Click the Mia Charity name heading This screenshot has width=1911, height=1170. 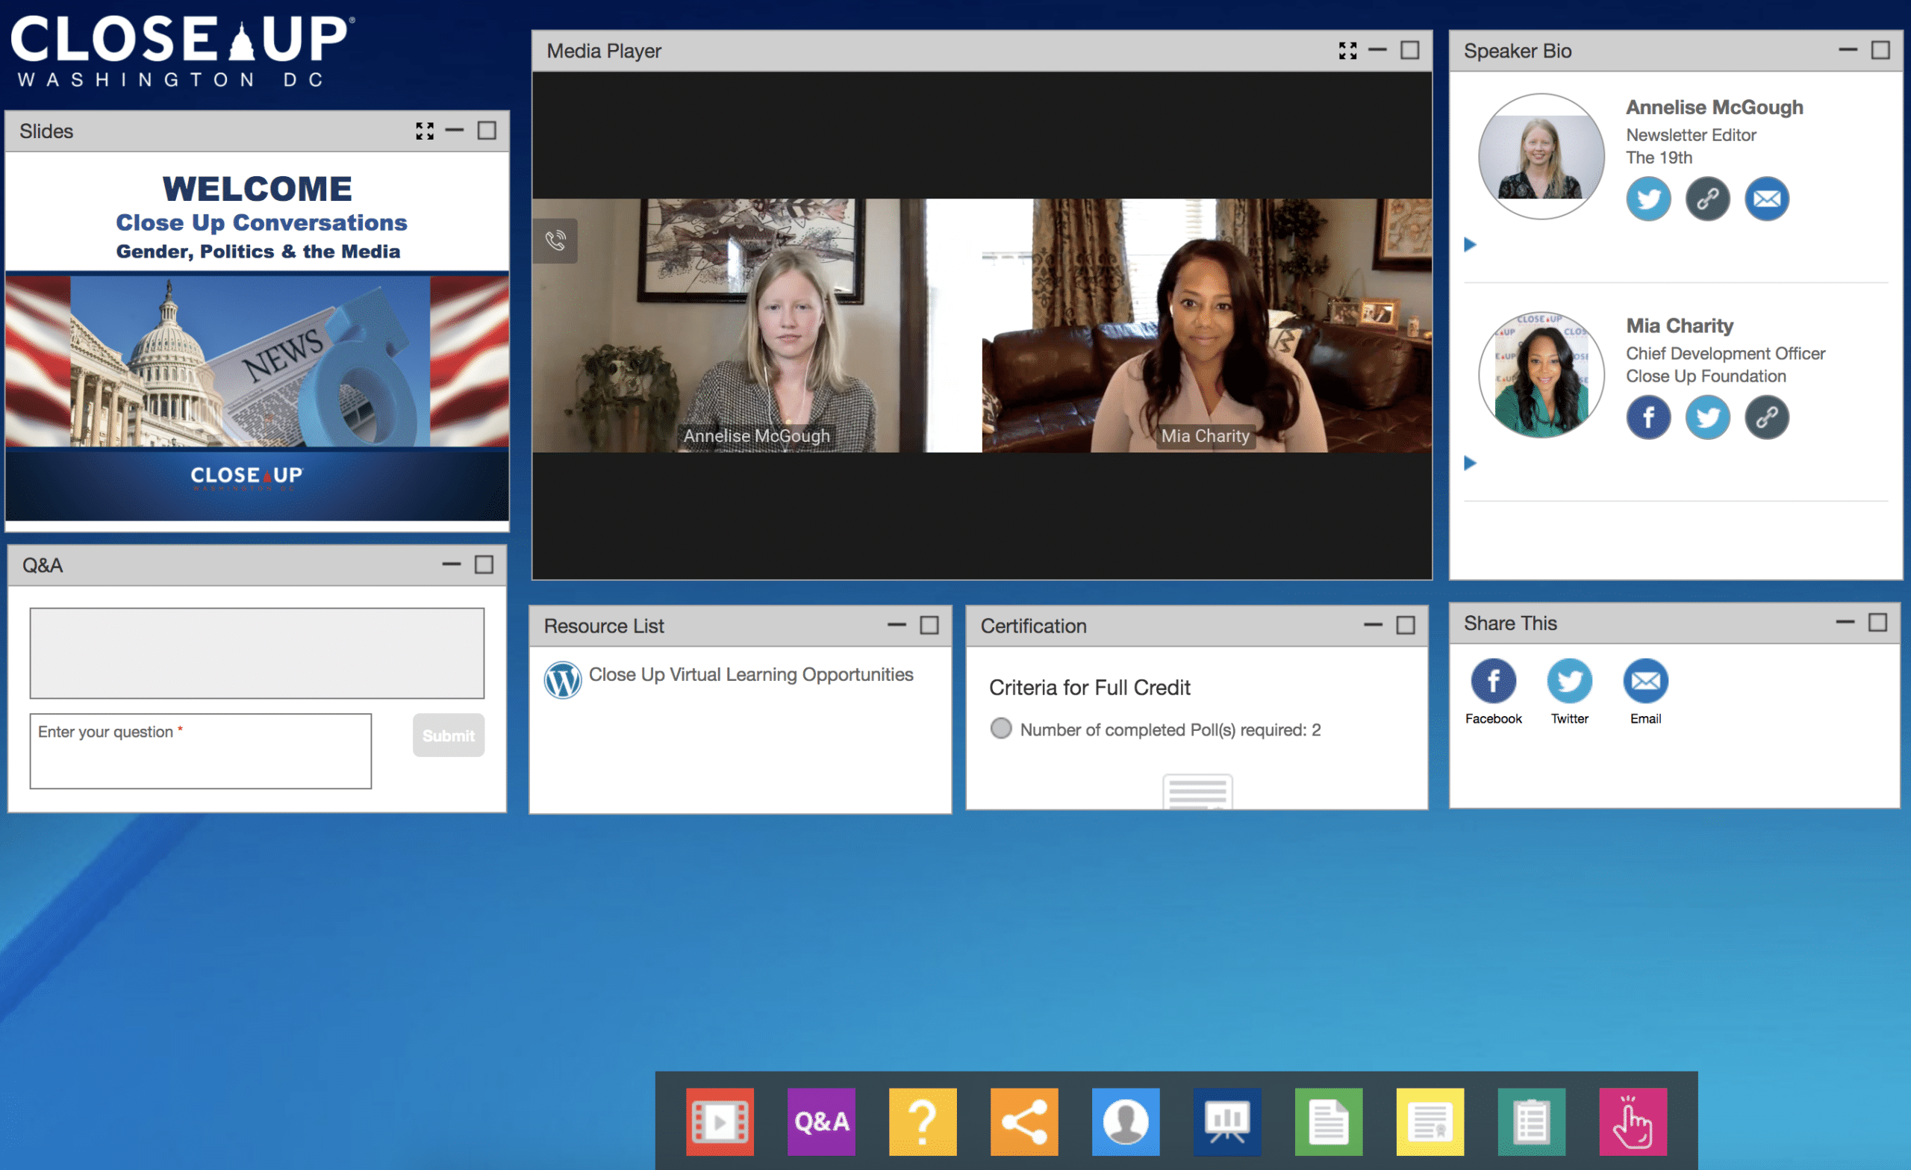1679,326
